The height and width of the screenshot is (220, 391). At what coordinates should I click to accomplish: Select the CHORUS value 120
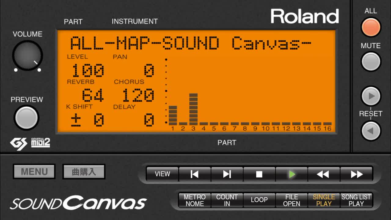click(138, 95)
